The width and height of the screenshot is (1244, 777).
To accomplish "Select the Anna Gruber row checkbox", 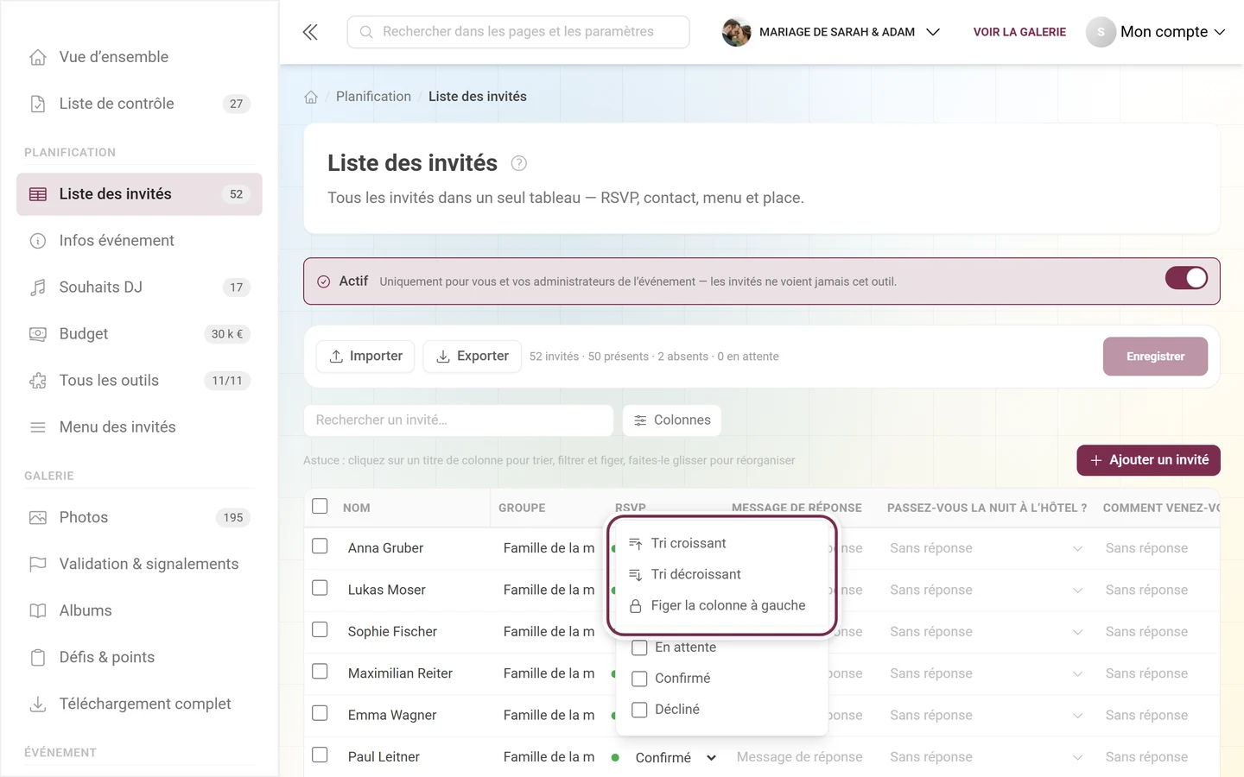I will coord(320,546).
